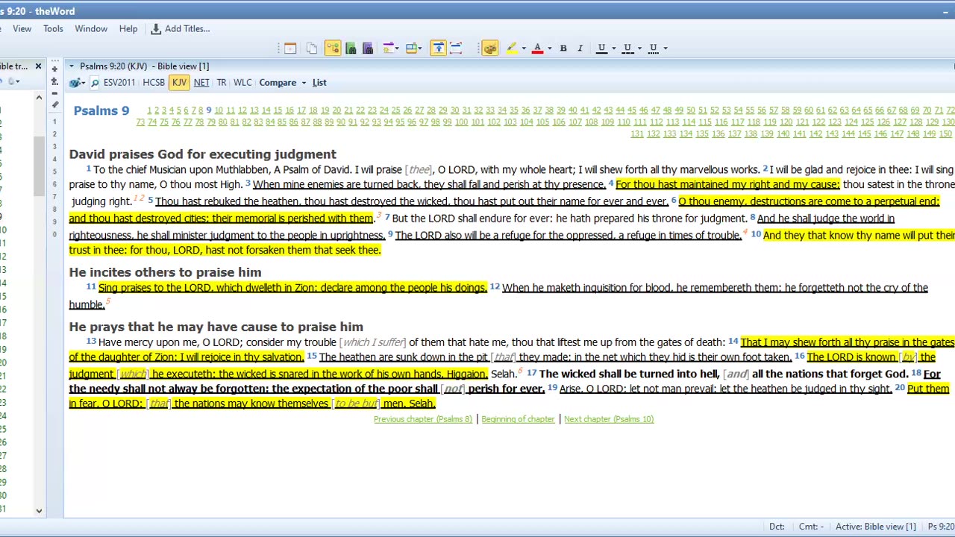Open the purple binoculars book search icon
Viewport: 955px width, 537px height.
pos(368,48)
